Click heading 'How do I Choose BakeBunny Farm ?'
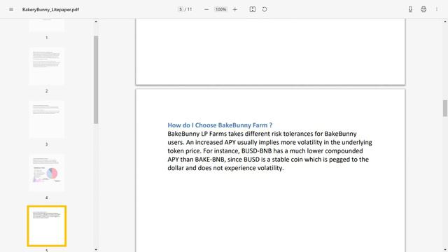Viewport: 448px width, 252px height. point(220,125)
